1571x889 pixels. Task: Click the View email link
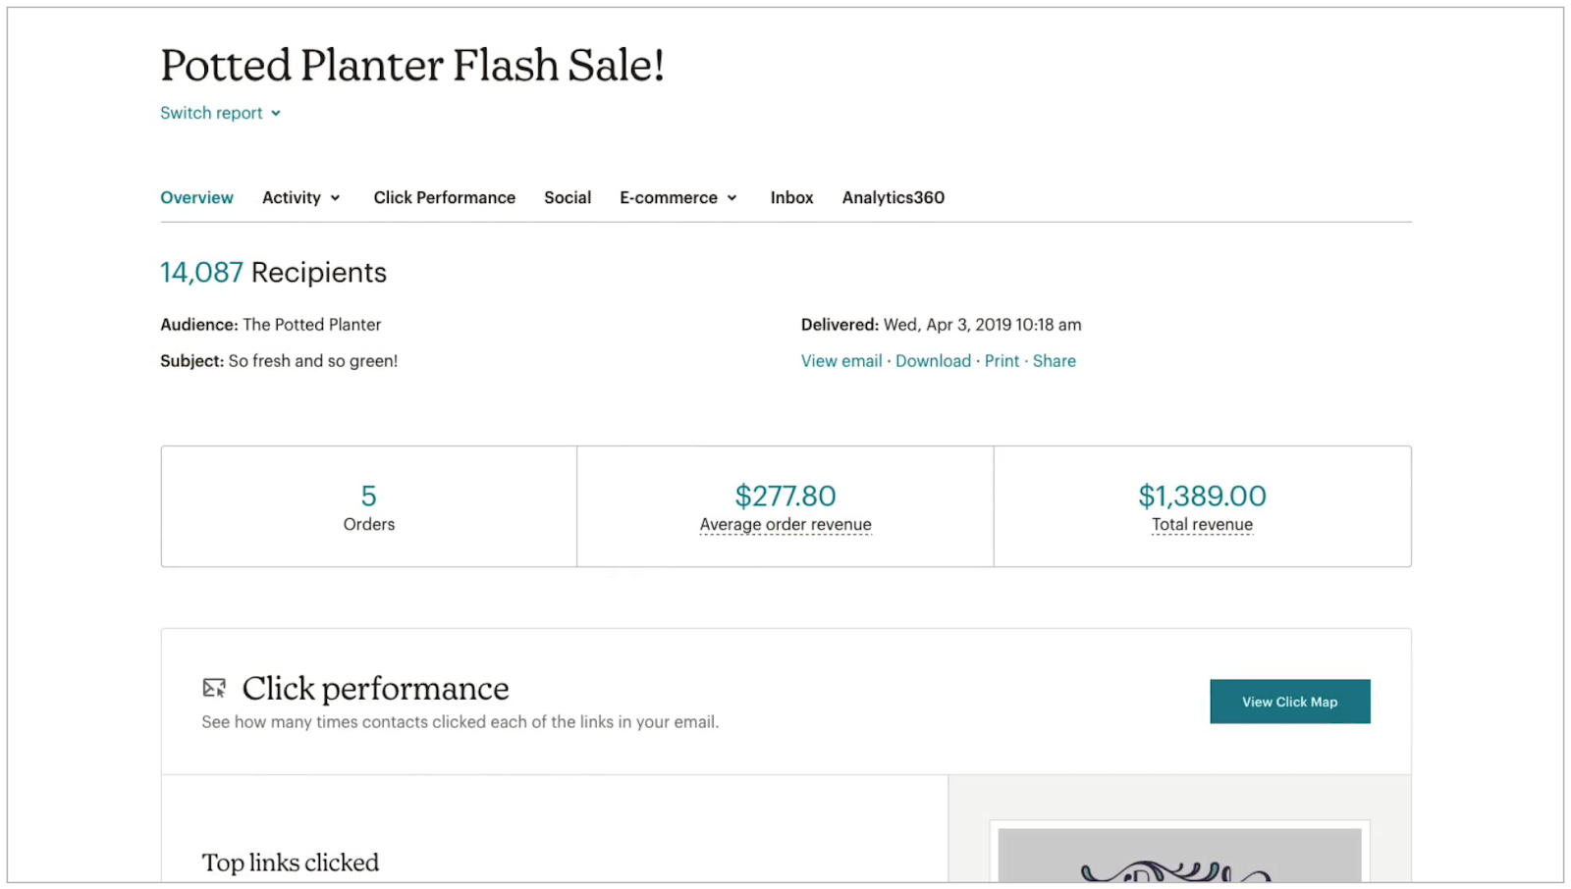841,360
